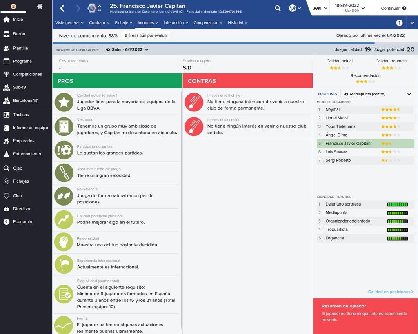
Task: Click the Continuar button
Action: point(394,8)
